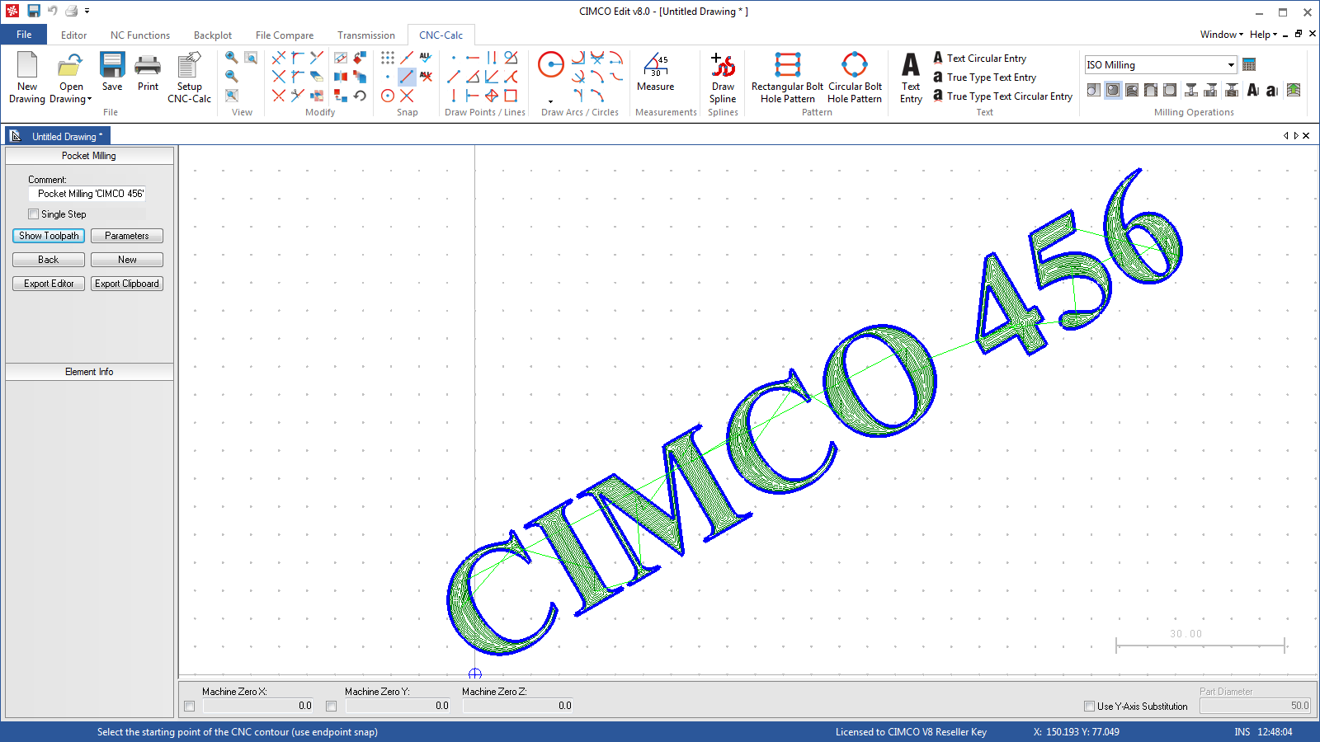Screen dimensions: 1320x742
Task: Enable the Single Step checkbox
Action: point(34,214)
